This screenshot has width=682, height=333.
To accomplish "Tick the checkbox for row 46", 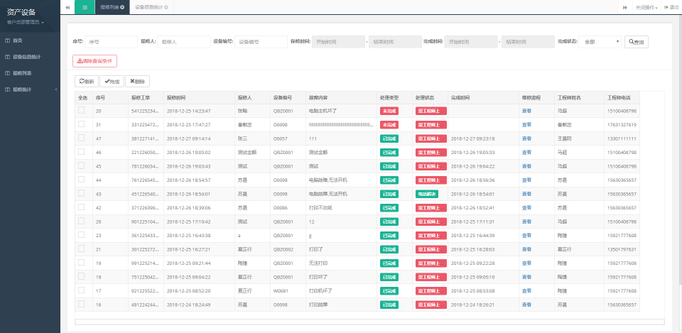I will coord(81,152).
